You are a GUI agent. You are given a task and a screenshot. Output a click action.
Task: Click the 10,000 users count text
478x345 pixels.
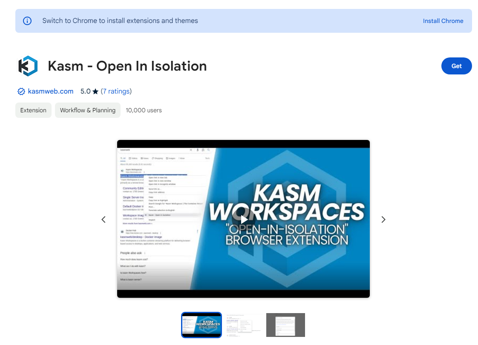[x=144, y=110]
